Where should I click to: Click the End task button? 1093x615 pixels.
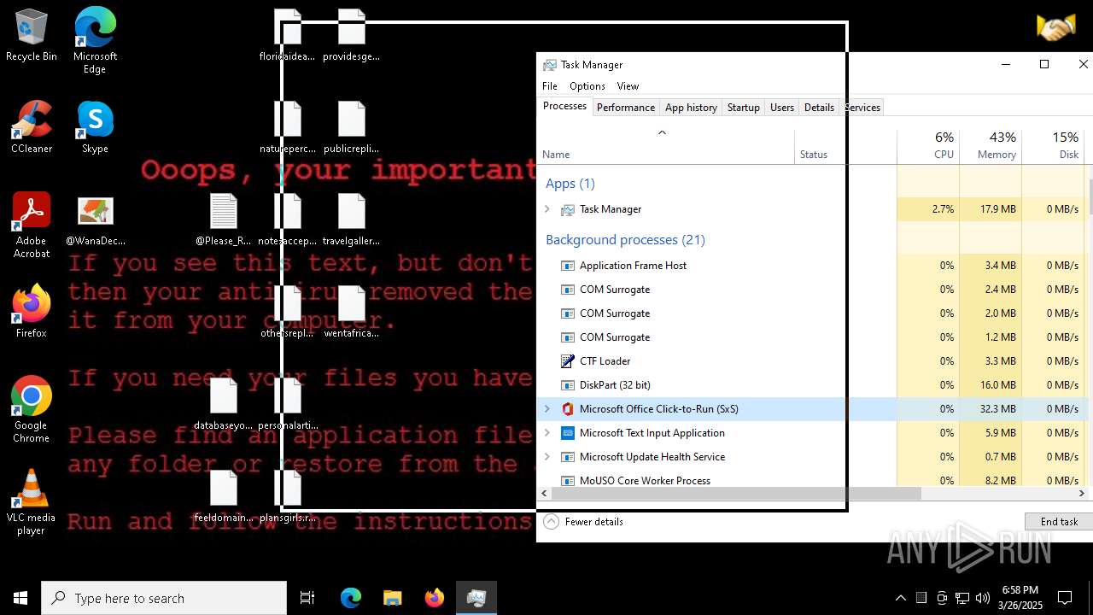pos(1059,522)
